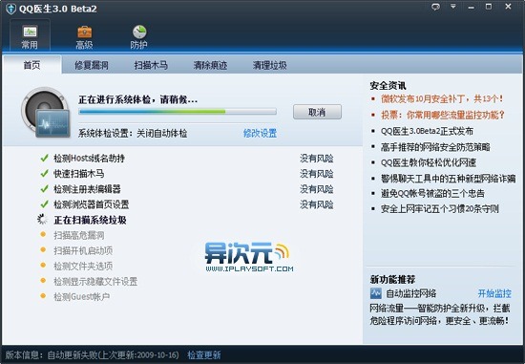Click the orange dot beside 检测显示隐藏文件设置
This screenshot has height=364, width=525.
click(43, 280)
